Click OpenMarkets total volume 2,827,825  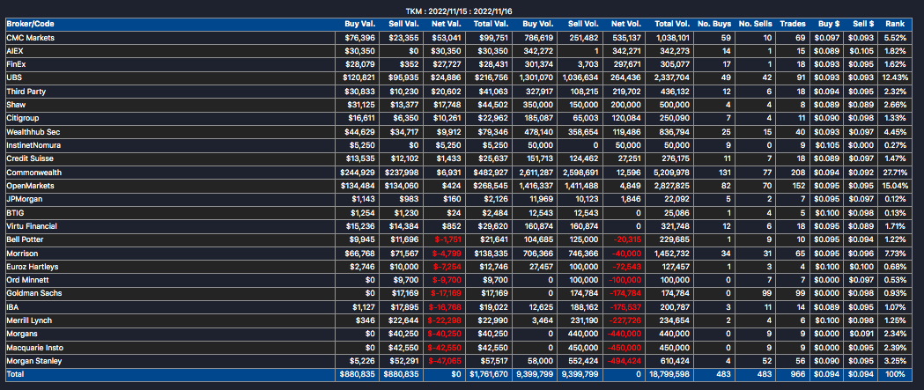(x=672, y=186)
